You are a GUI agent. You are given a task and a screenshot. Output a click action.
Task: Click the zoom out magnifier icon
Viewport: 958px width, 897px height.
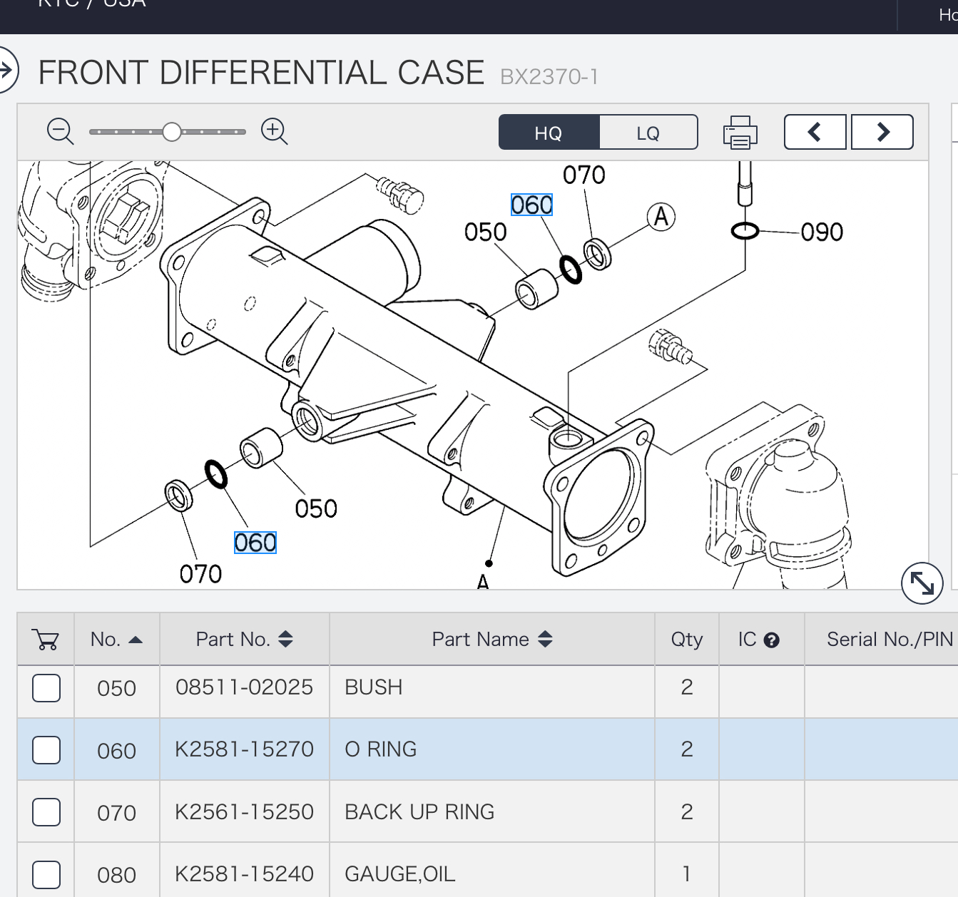pos(61,132)
